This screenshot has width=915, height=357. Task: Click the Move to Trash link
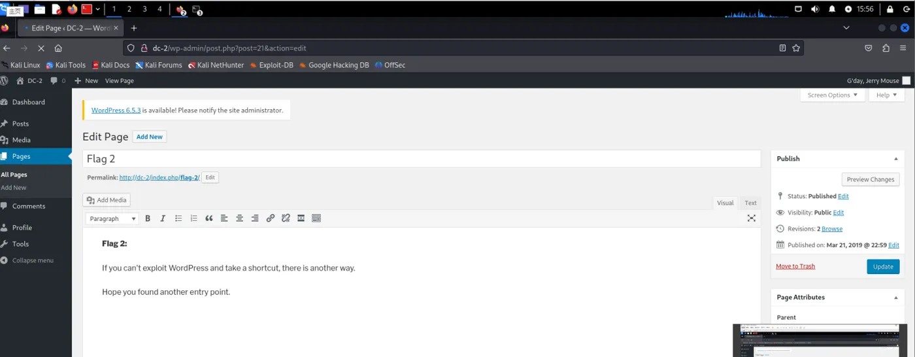click(795, 266)
